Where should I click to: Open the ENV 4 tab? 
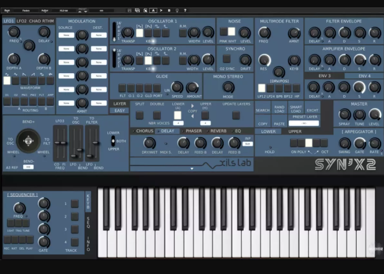pyautogui.click(x=364, y=75)
